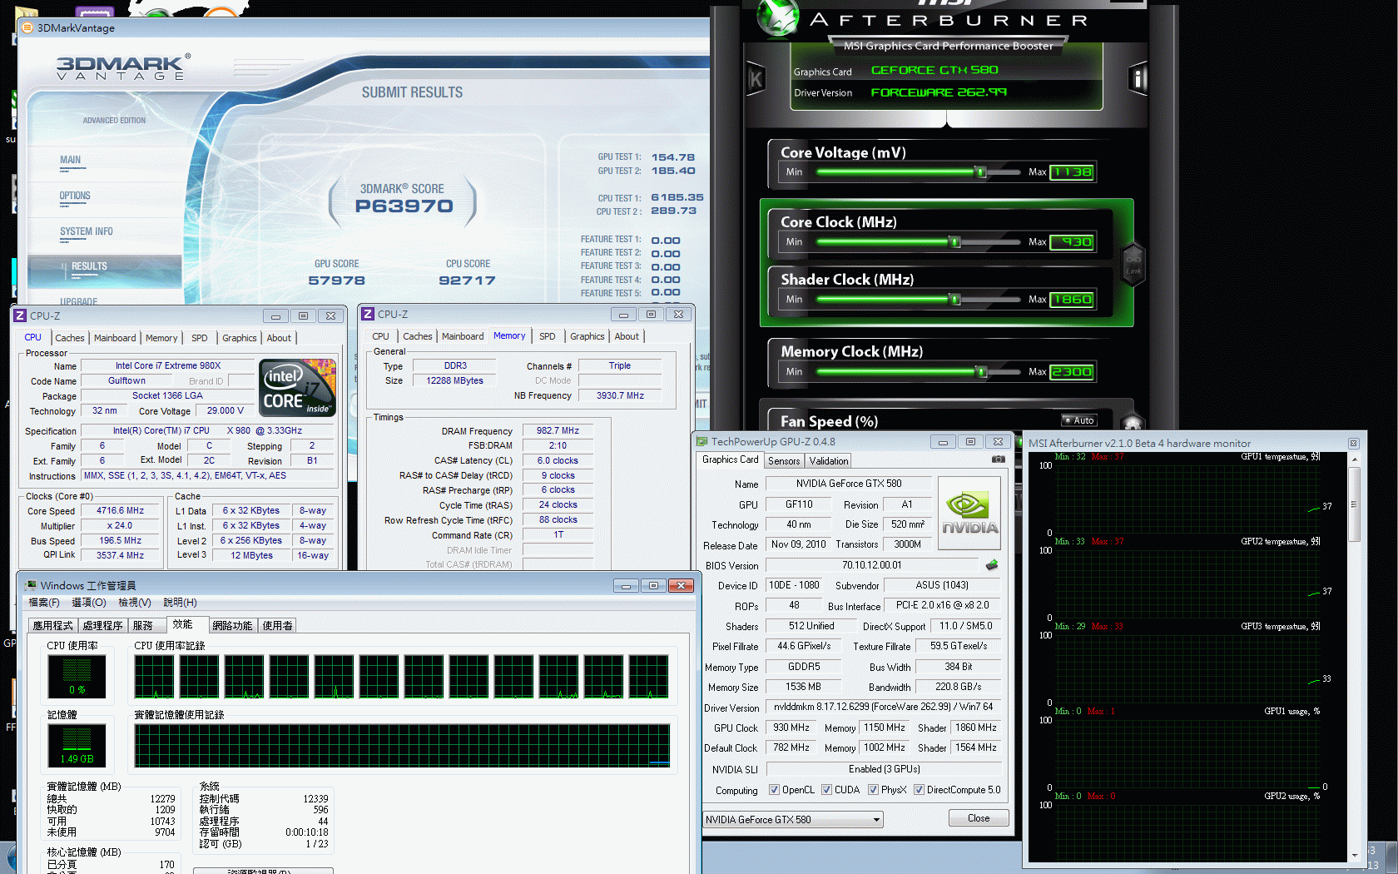1398x874 pixels.
Task: Toggle the fan speed Auto button
Action: [x=1079, y=420]
